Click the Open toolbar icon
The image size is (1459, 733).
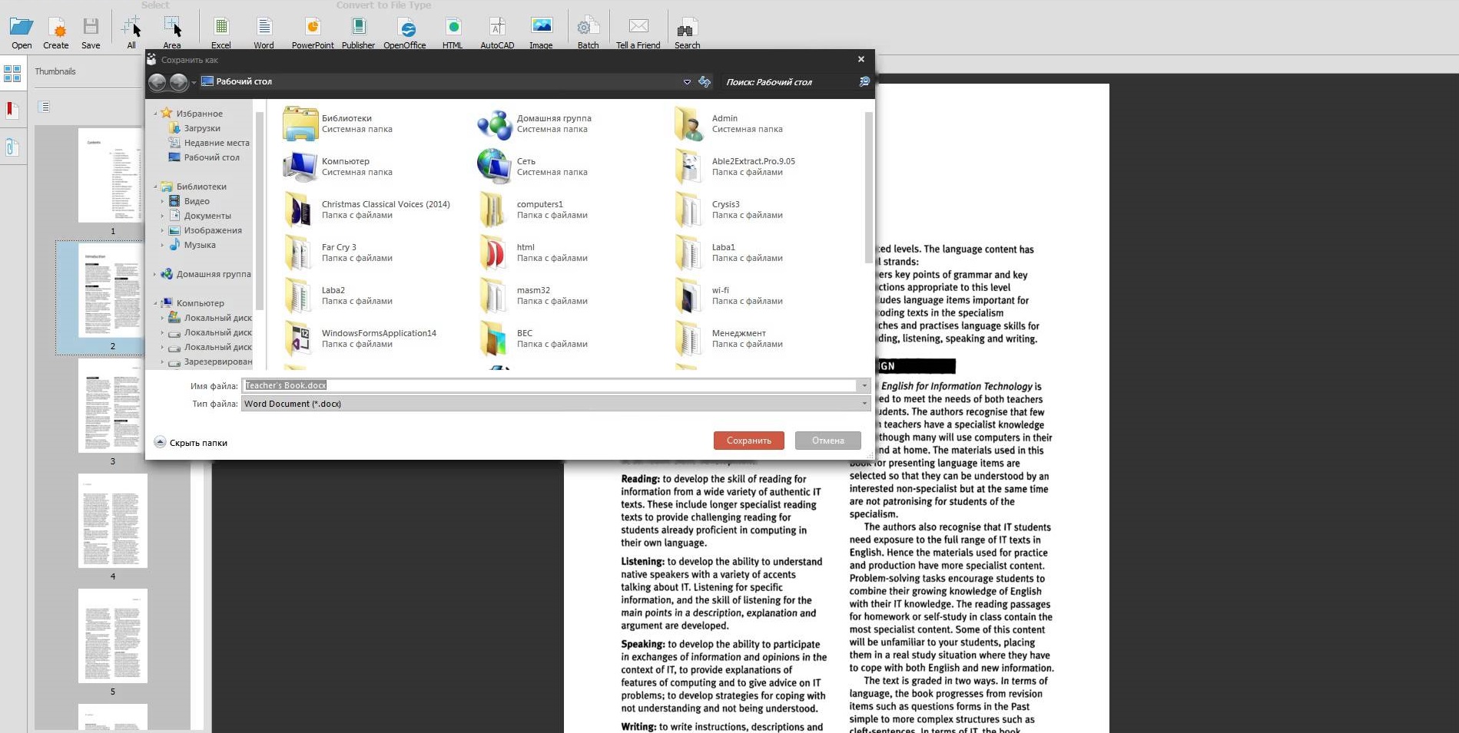click(x=22, y=32)
